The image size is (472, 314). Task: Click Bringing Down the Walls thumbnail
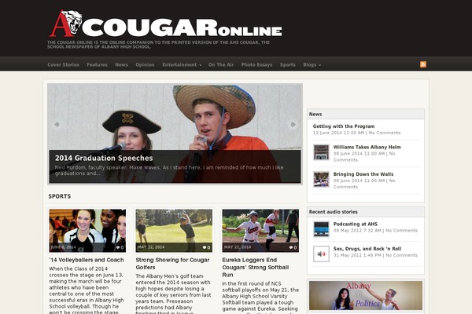(321, 180)
